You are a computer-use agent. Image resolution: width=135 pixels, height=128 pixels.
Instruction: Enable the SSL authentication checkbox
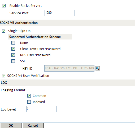pyautogui.click(x=13, y=61)
